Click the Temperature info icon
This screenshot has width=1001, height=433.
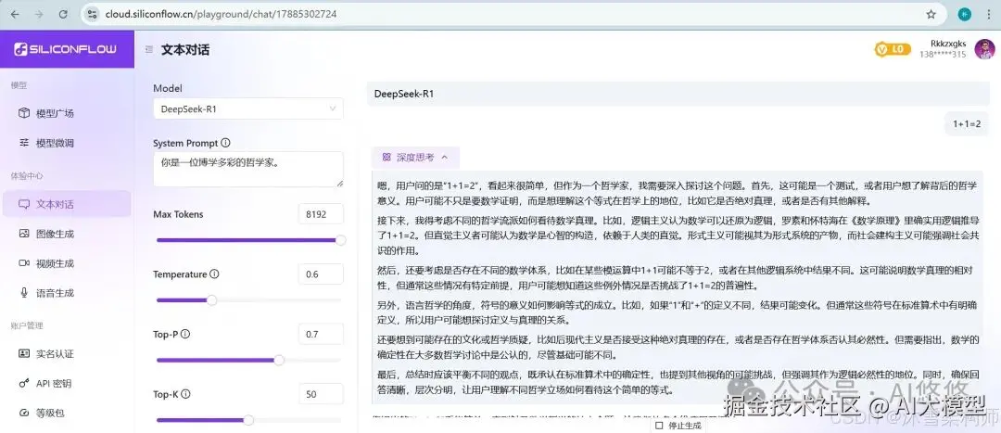click(214, 274)
